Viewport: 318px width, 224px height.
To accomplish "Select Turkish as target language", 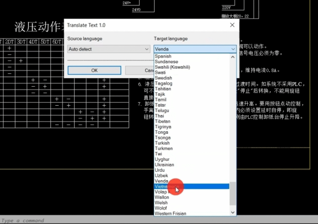I will 192,143.
